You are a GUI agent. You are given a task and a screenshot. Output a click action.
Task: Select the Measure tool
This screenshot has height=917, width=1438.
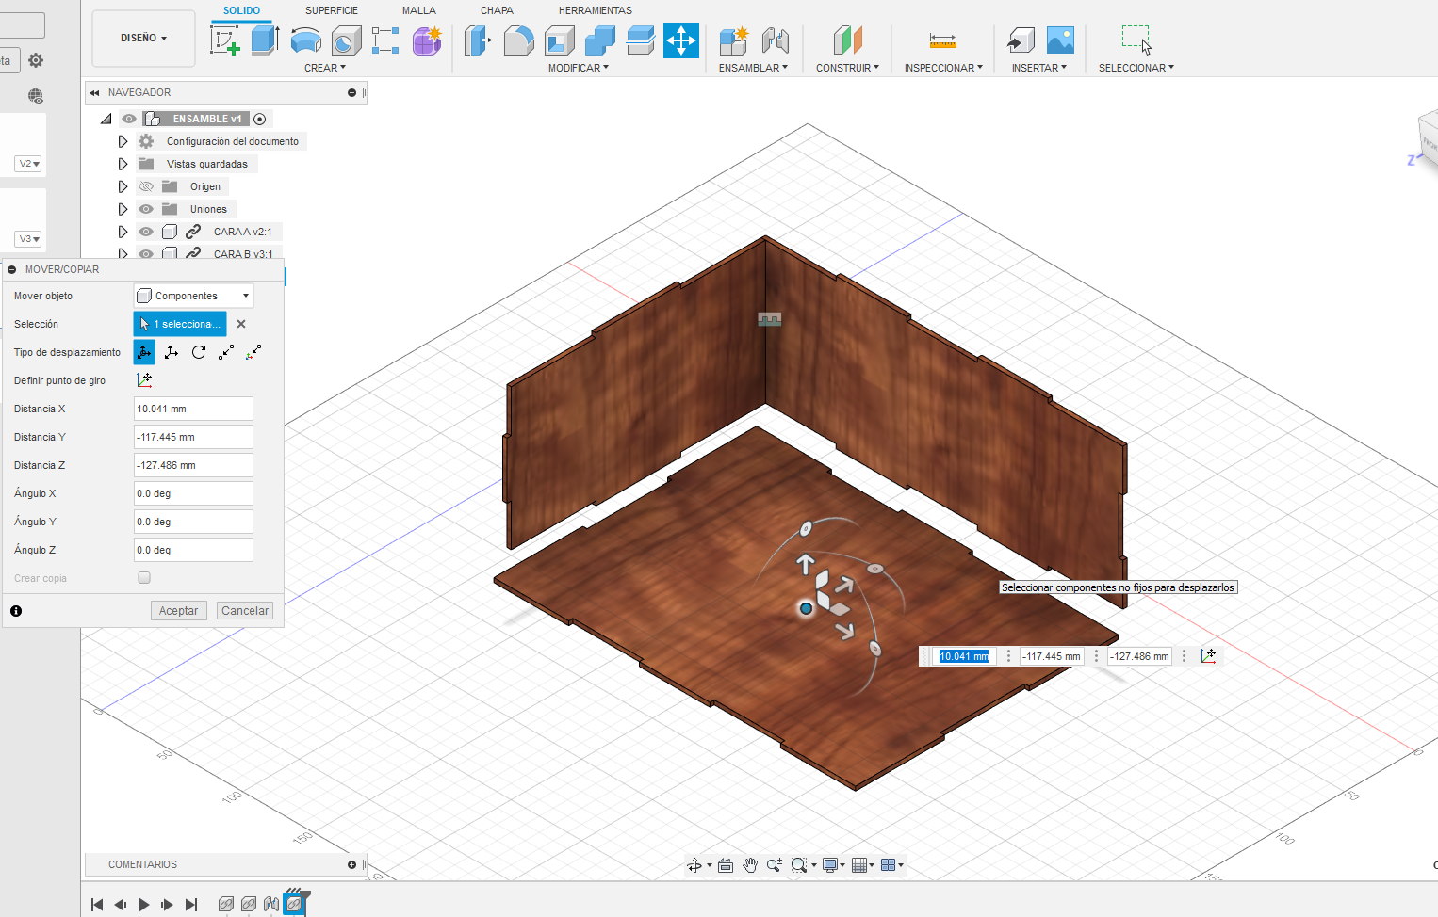click(x=942, y=40)
